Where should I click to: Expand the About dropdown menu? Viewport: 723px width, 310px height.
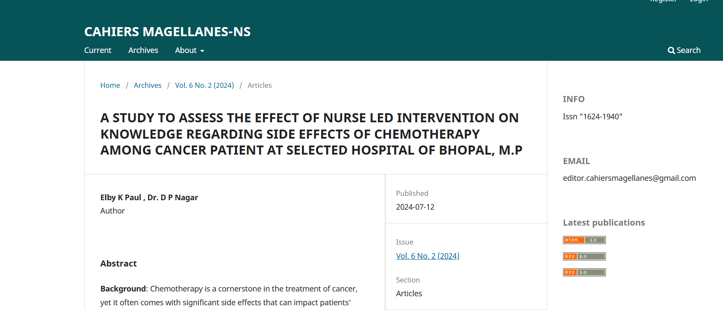(x=189, y=50)
